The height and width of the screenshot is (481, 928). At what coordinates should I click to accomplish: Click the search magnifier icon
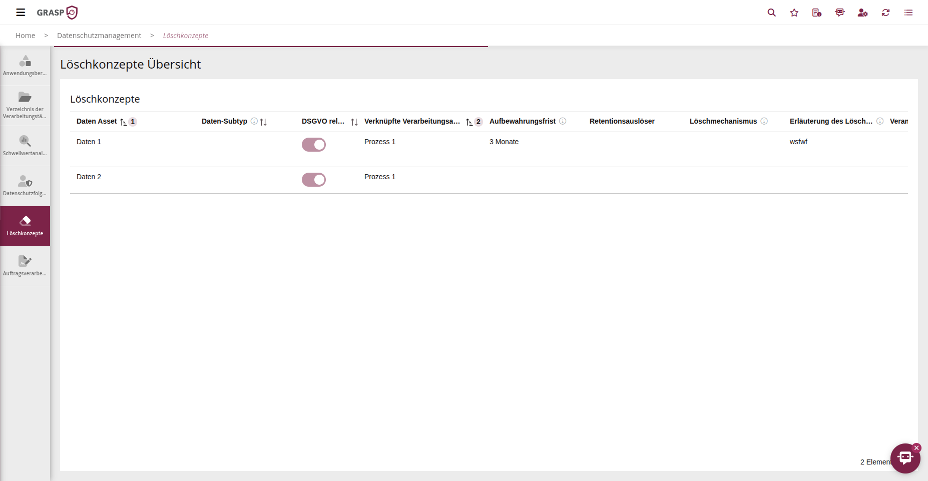point(771,13)
